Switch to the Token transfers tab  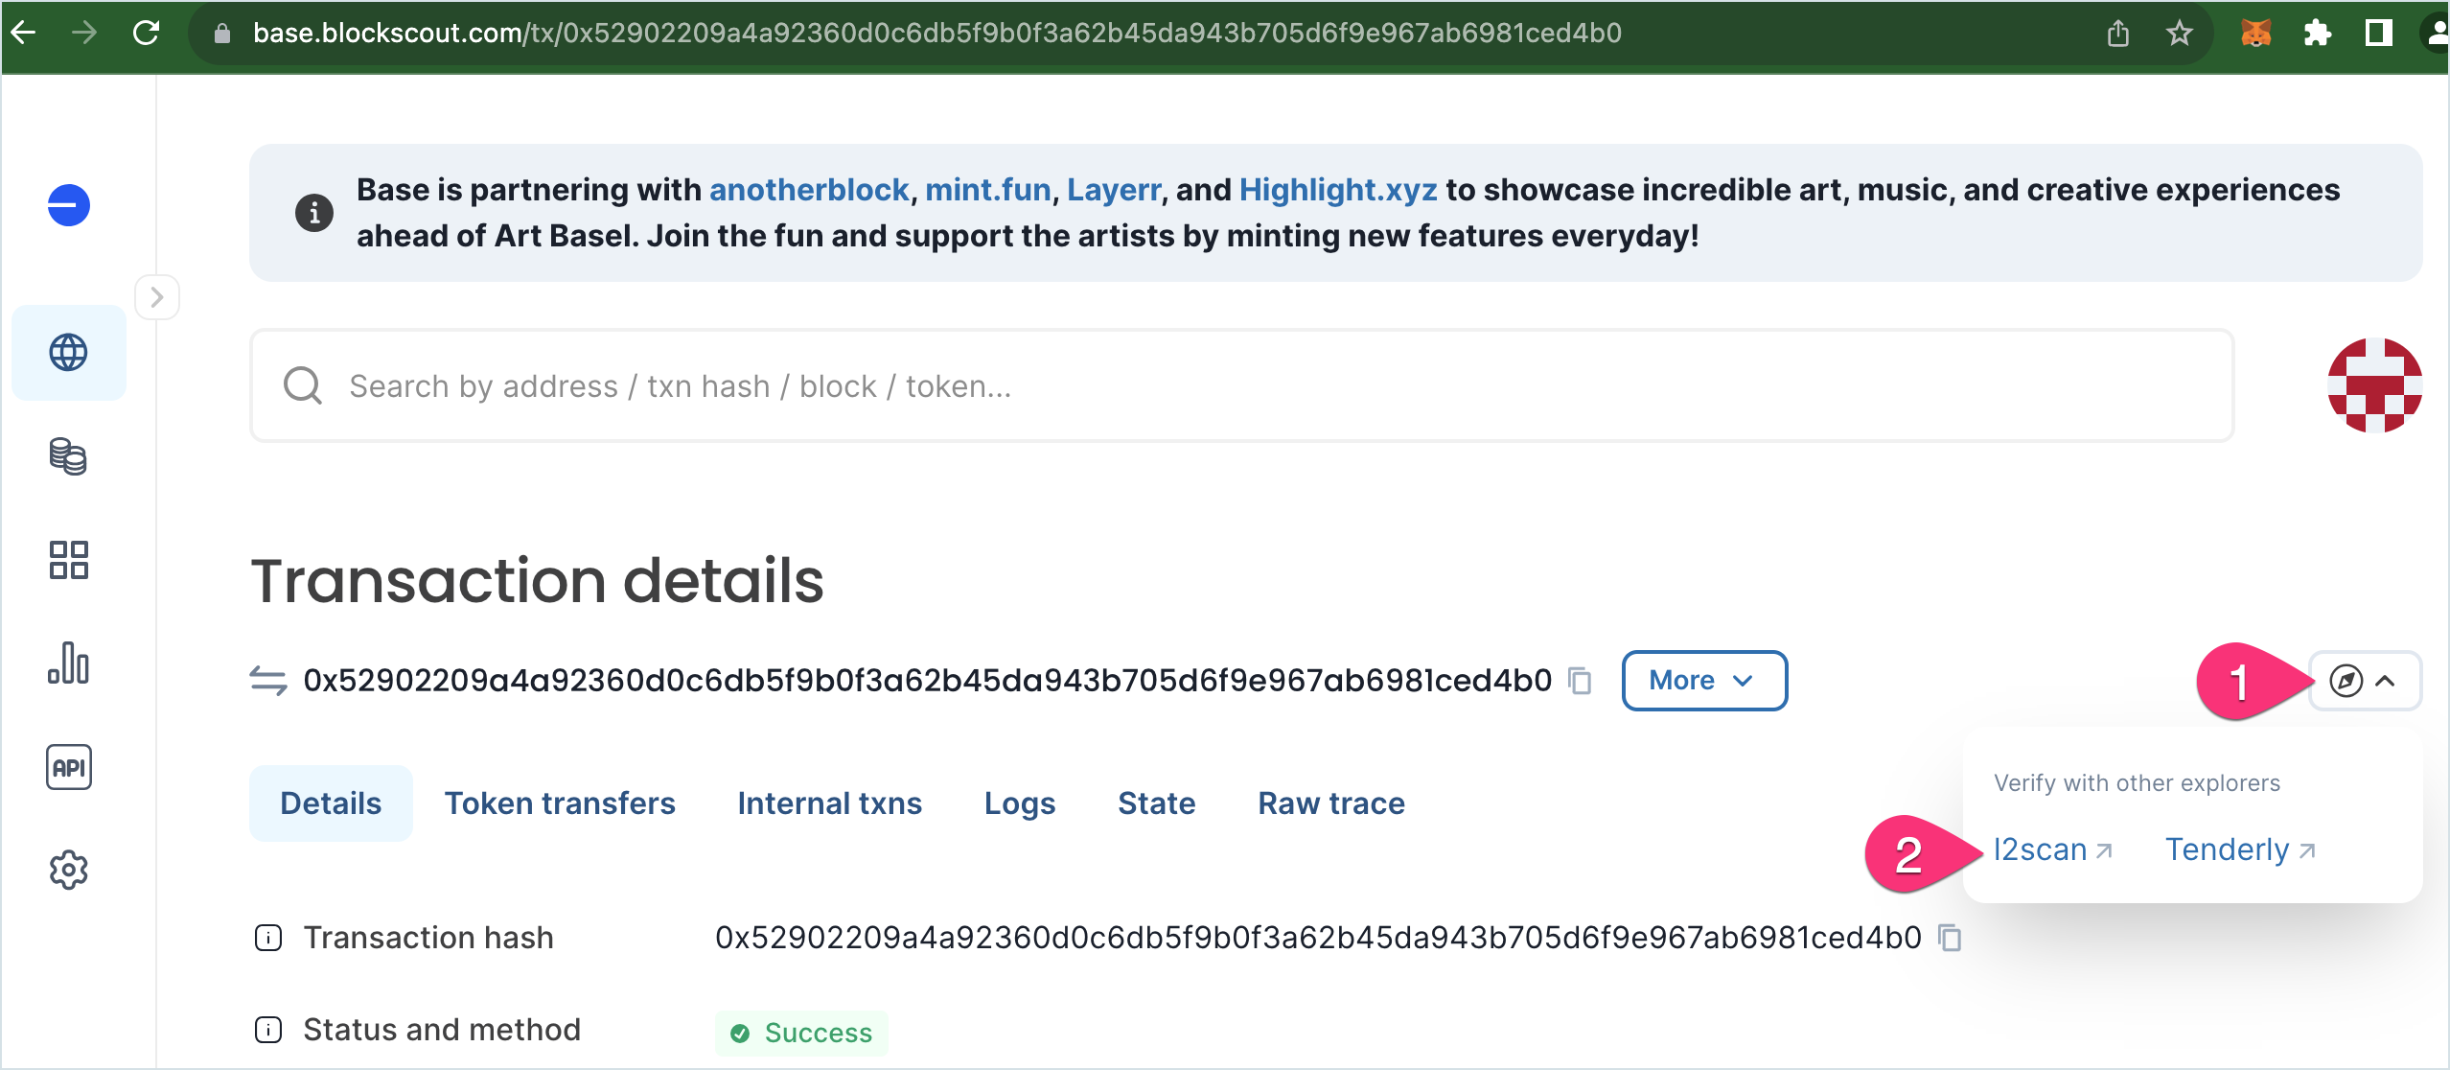tap(560, 803)
